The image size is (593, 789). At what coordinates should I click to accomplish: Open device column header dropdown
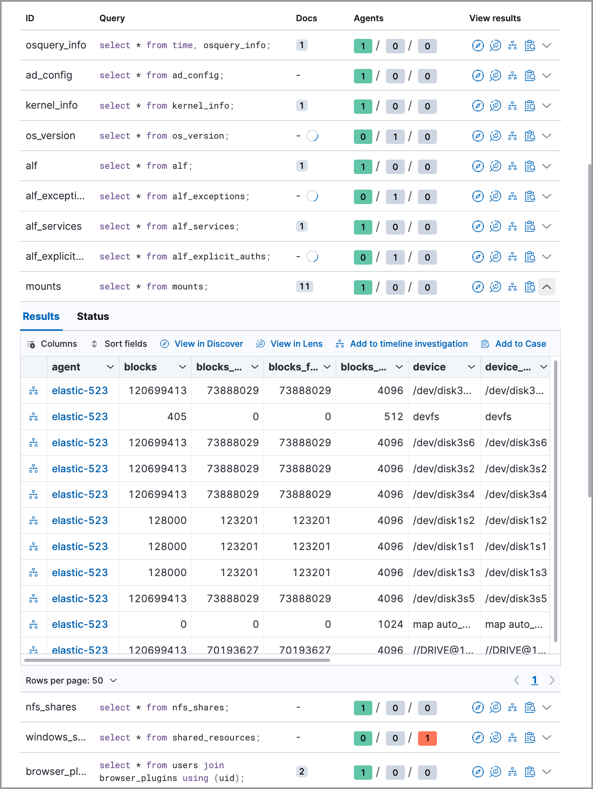(471, 367)
